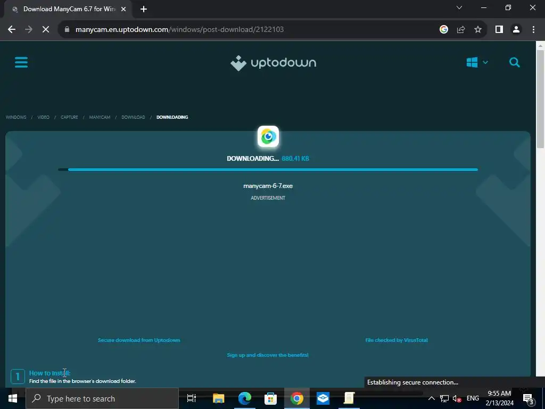The width and height of the screenshot is (545, 409).
Task: Open the Chrome three-dot menu
Action: click(x=533, y=30)
